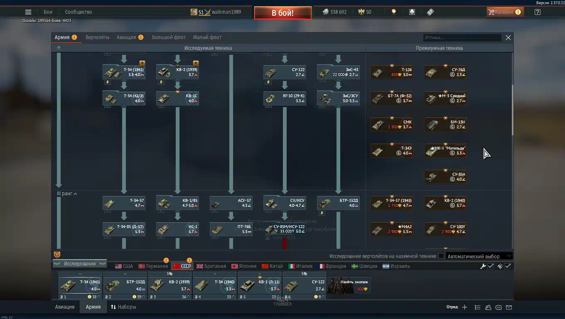The image size is (565, 319).
Task: Open the squad members list icon
Action: [478, 307]
